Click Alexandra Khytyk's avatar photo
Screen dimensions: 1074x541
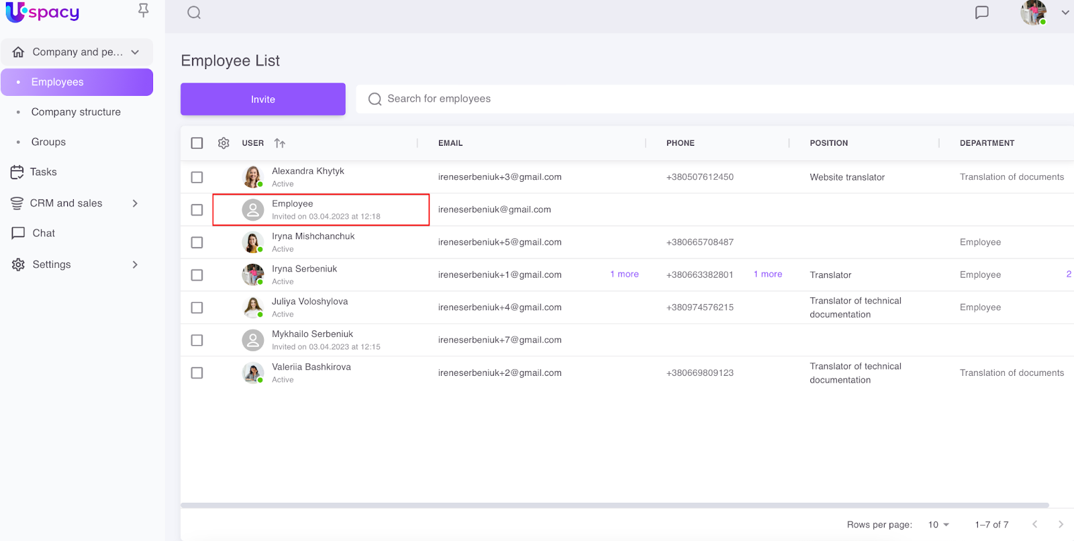coord(252,177)
